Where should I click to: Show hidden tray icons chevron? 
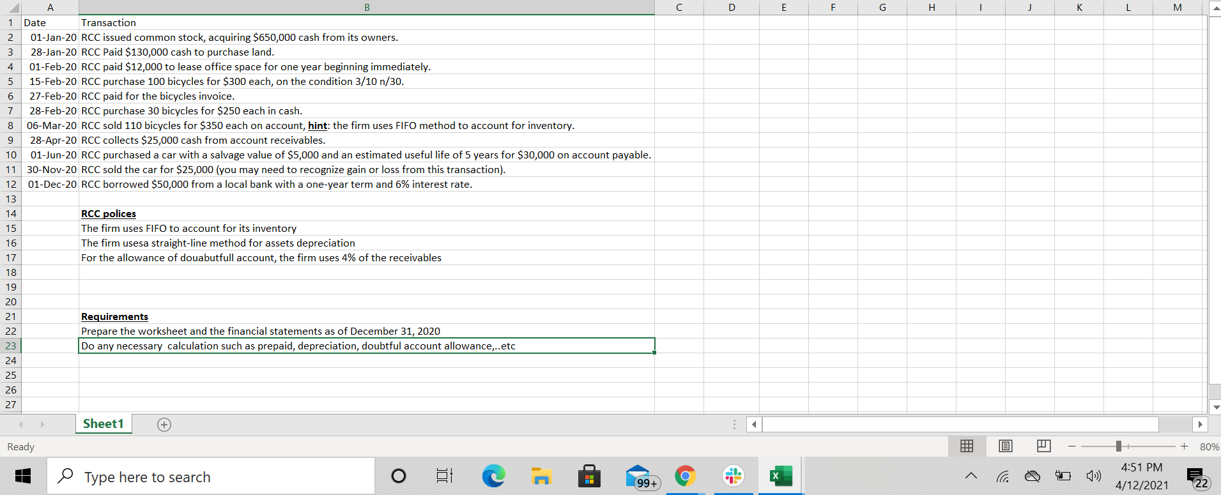(x=971, y=476)
